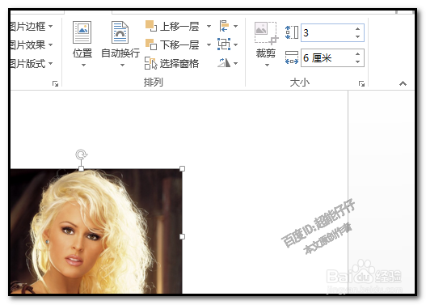Screen dimensions: 426x305
Task: Select the inserted portrait picture
Action: (x=96, y=231)
